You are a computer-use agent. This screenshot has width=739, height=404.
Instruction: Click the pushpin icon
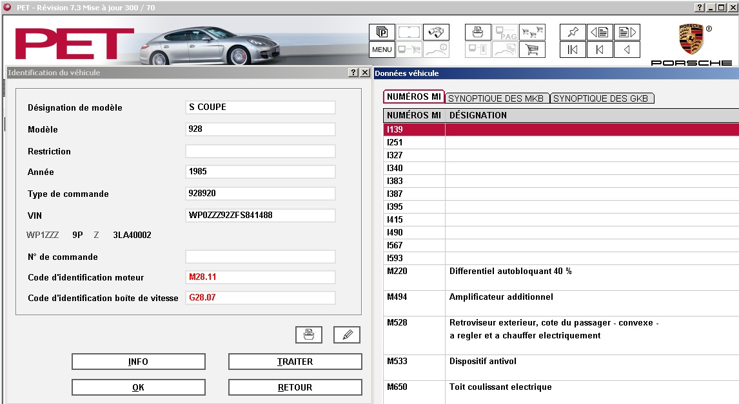pyautogui.click(x=573, y=32)
